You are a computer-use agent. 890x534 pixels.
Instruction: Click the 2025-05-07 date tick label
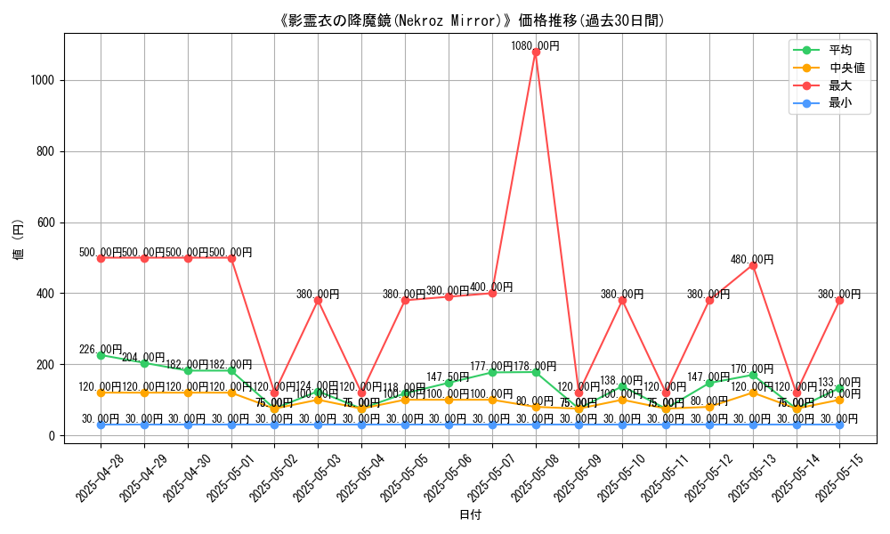[x=491, y=478]
